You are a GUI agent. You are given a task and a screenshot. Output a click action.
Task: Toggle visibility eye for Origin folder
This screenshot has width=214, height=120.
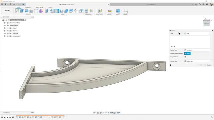click(x=8, y=28)
